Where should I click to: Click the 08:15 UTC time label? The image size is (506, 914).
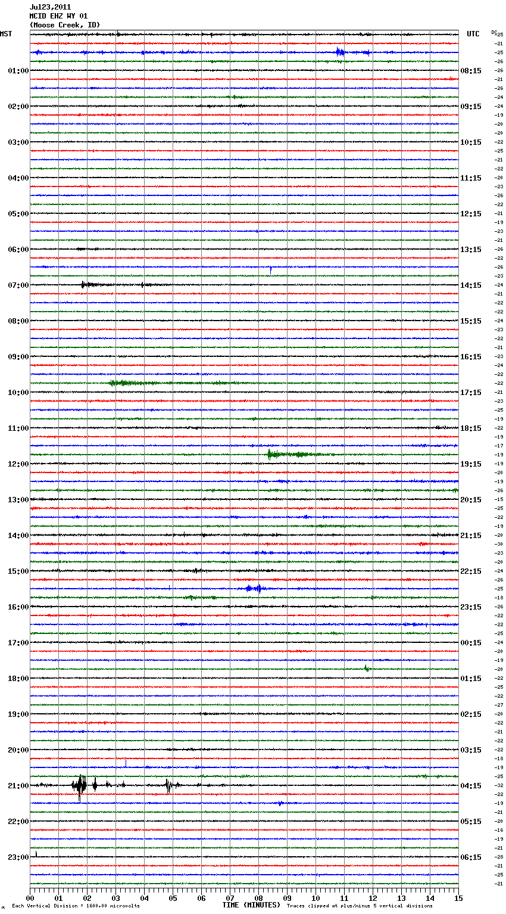[x=471, y=71]
